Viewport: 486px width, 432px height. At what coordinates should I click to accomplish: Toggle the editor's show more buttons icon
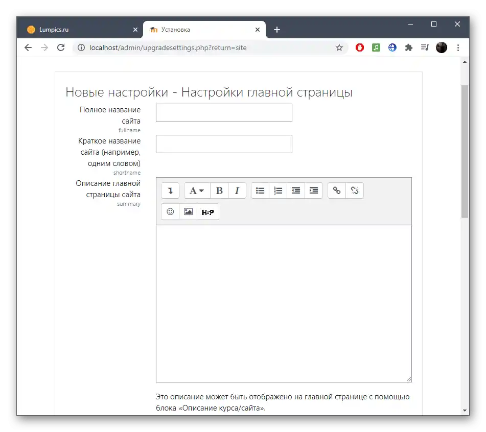point(170,190)
